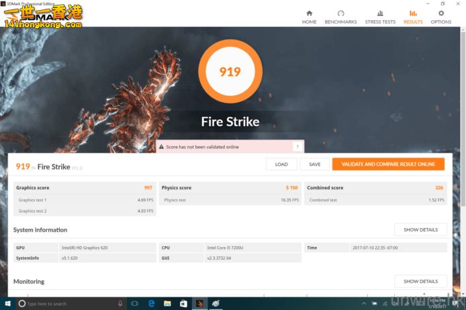Image resolution: width=466 pixels, height=310 pixels.
Task: Launch Microsoft Edge from taskbar
Action: (x=151, y=303)
